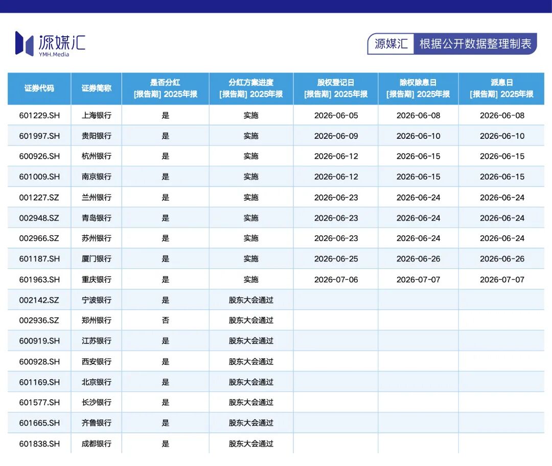Select stock code 601665.SH
This screenshot has height=466, width=552.
[x=39, y=423]
